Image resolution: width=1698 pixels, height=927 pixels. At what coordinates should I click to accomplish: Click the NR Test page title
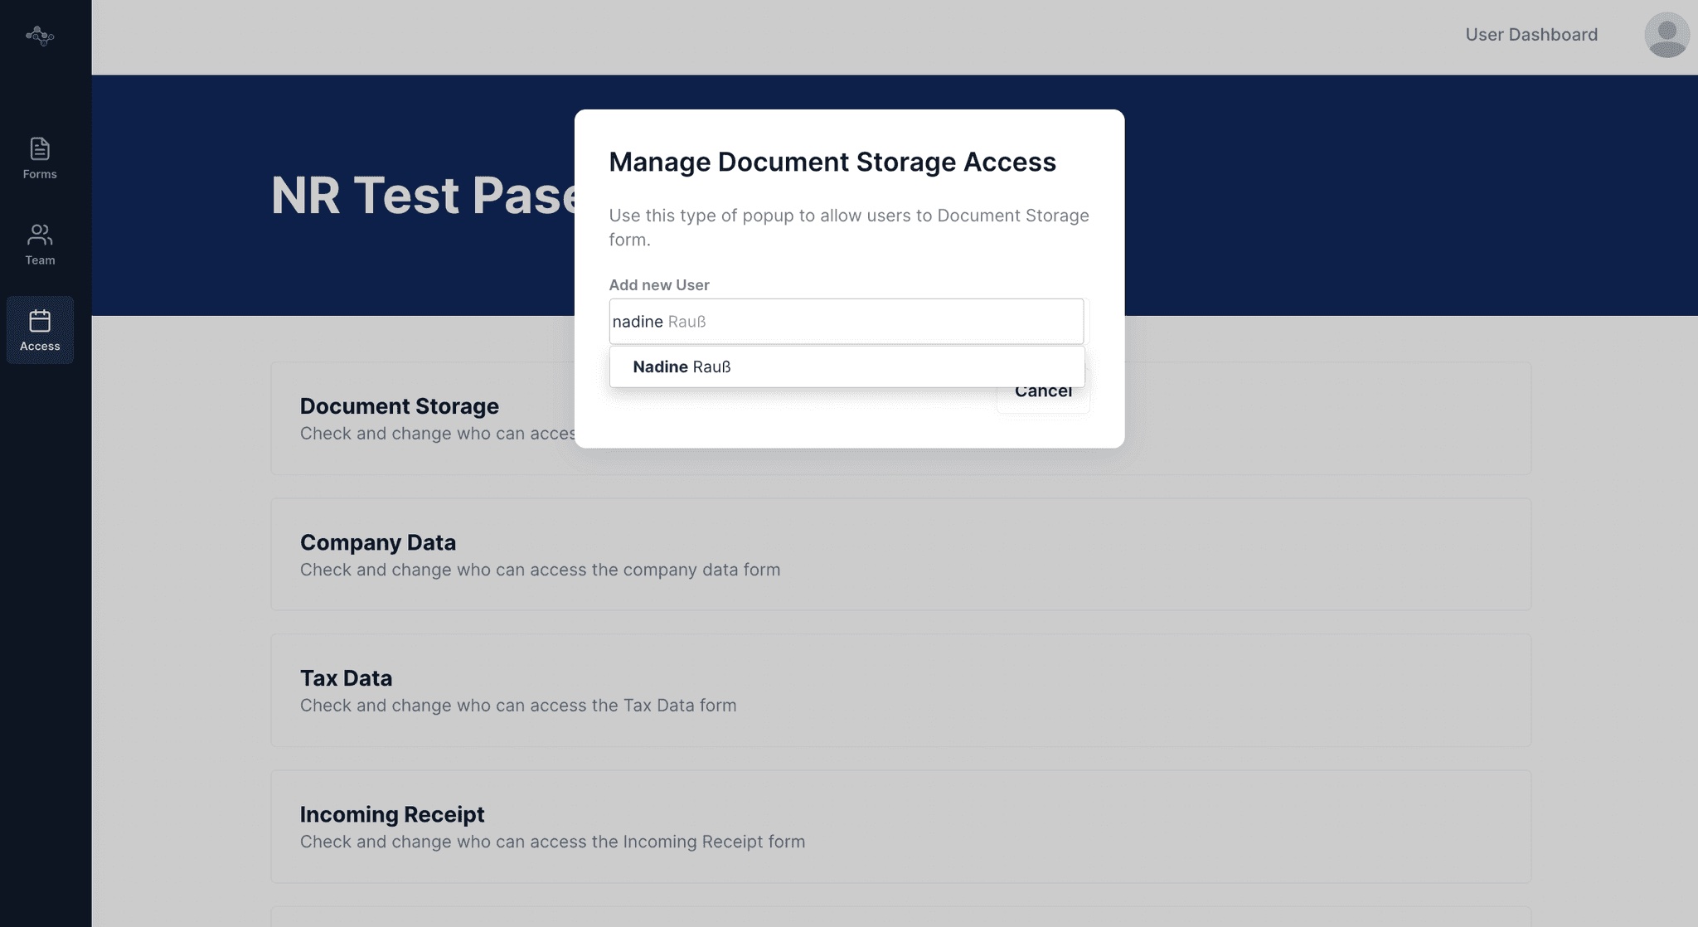click(x=423, y=196)
